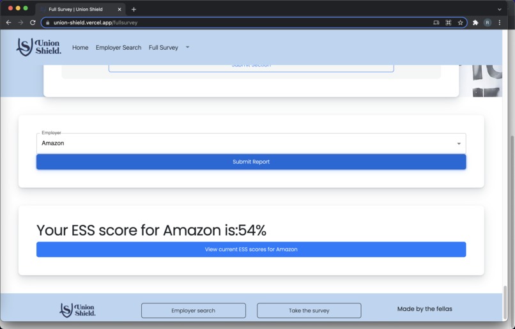View site info via the lock icon
515x329 pixels.
click(x=48, y=22)
